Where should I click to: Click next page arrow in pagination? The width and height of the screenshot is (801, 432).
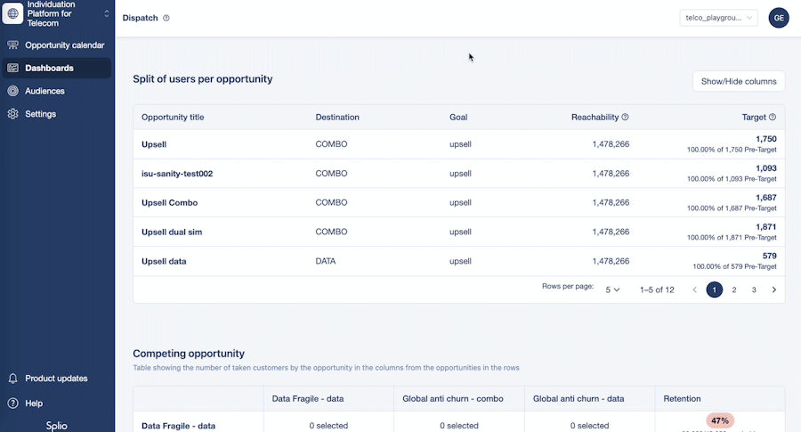(x=773, y=289)
